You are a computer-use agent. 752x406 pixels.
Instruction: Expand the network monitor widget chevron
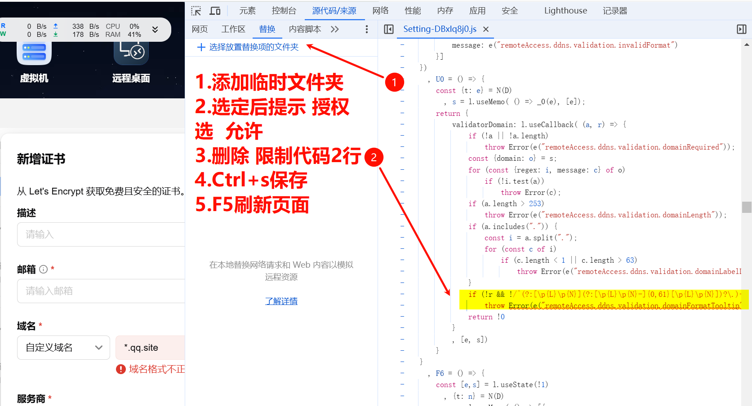(155, 30)
